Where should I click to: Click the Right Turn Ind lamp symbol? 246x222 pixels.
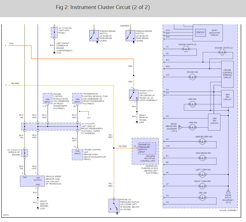[202, 186]
